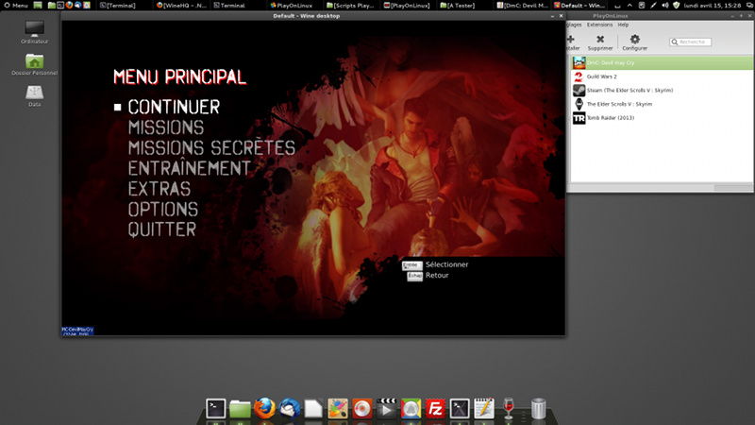755x425 pixels.
Task: Open MISSIONS in the main menu
Action: [x=166, y=127]
